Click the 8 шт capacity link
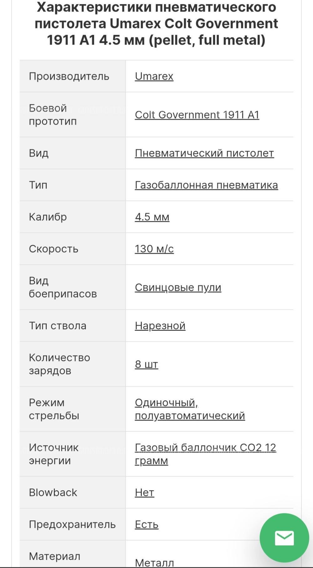The height and width of the screenshot is (568, 313). (x=146, y=364)
